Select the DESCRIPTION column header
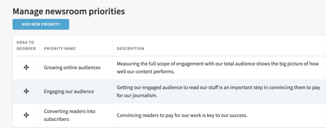The width and height of the screenshot is (326, 128). tap(130, 49)
